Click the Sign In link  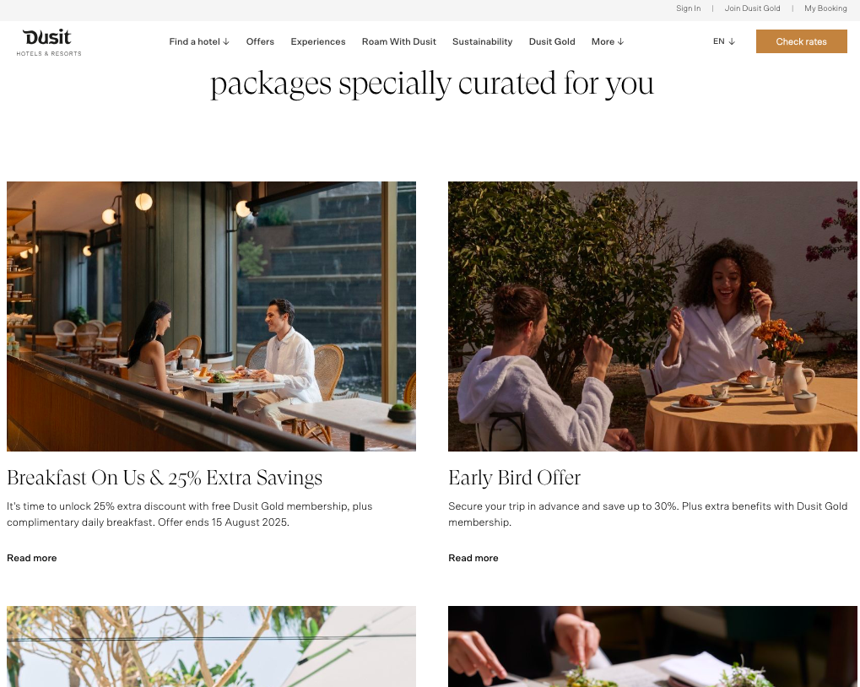tap(689, 8)
